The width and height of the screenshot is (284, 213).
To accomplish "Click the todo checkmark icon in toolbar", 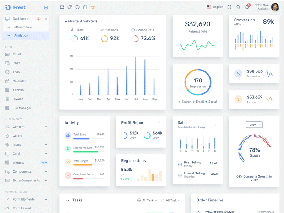I will point(77,7).
